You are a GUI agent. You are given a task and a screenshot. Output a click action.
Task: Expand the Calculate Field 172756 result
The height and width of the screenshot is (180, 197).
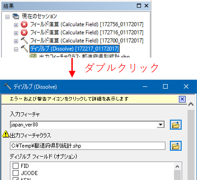16,25
